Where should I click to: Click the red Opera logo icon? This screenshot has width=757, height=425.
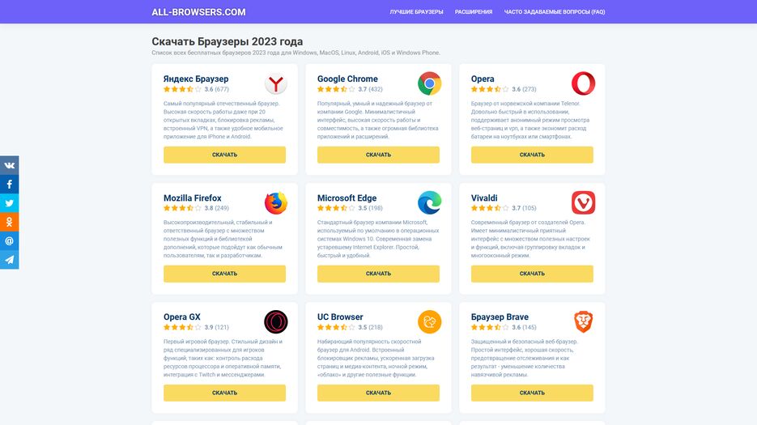point(583,83)
